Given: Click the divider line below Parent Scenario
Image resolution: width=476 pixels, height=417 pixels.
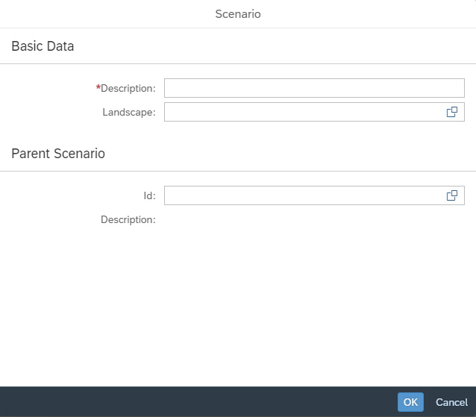Looking at the screenshot, I should coord(238,172).
